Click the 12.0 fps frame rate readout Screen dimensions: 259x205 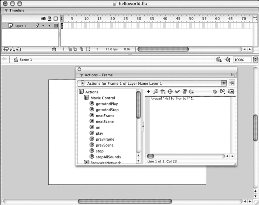[111, 49]
